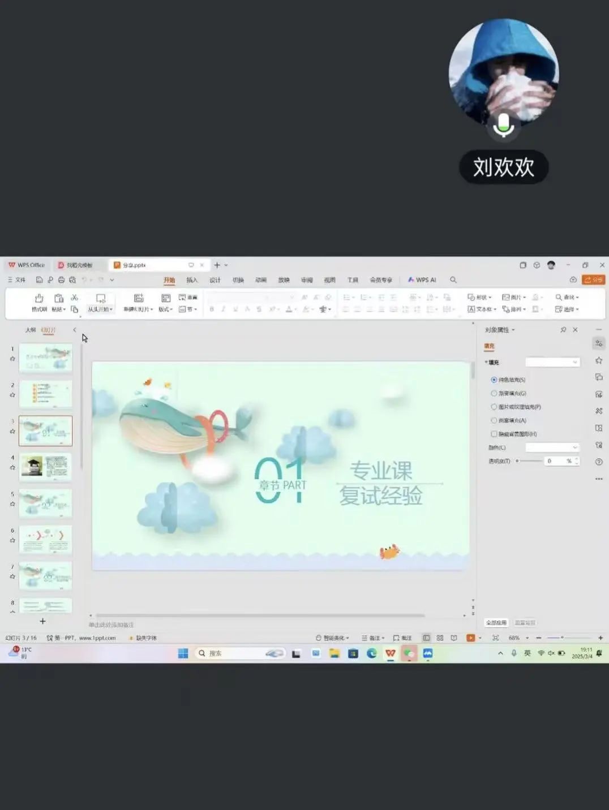Click the help question mark sidebar icon
Image resolution: width=609 pixels, height=810 pixels.
[599, 462]
